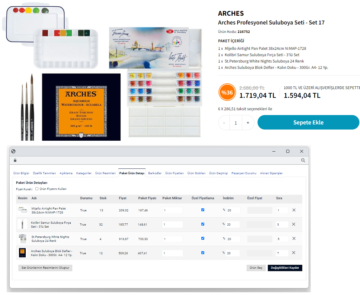Click Sepete Ekle button
The height and width of the screenshot is (295, 360).
[x=308, y=123]
